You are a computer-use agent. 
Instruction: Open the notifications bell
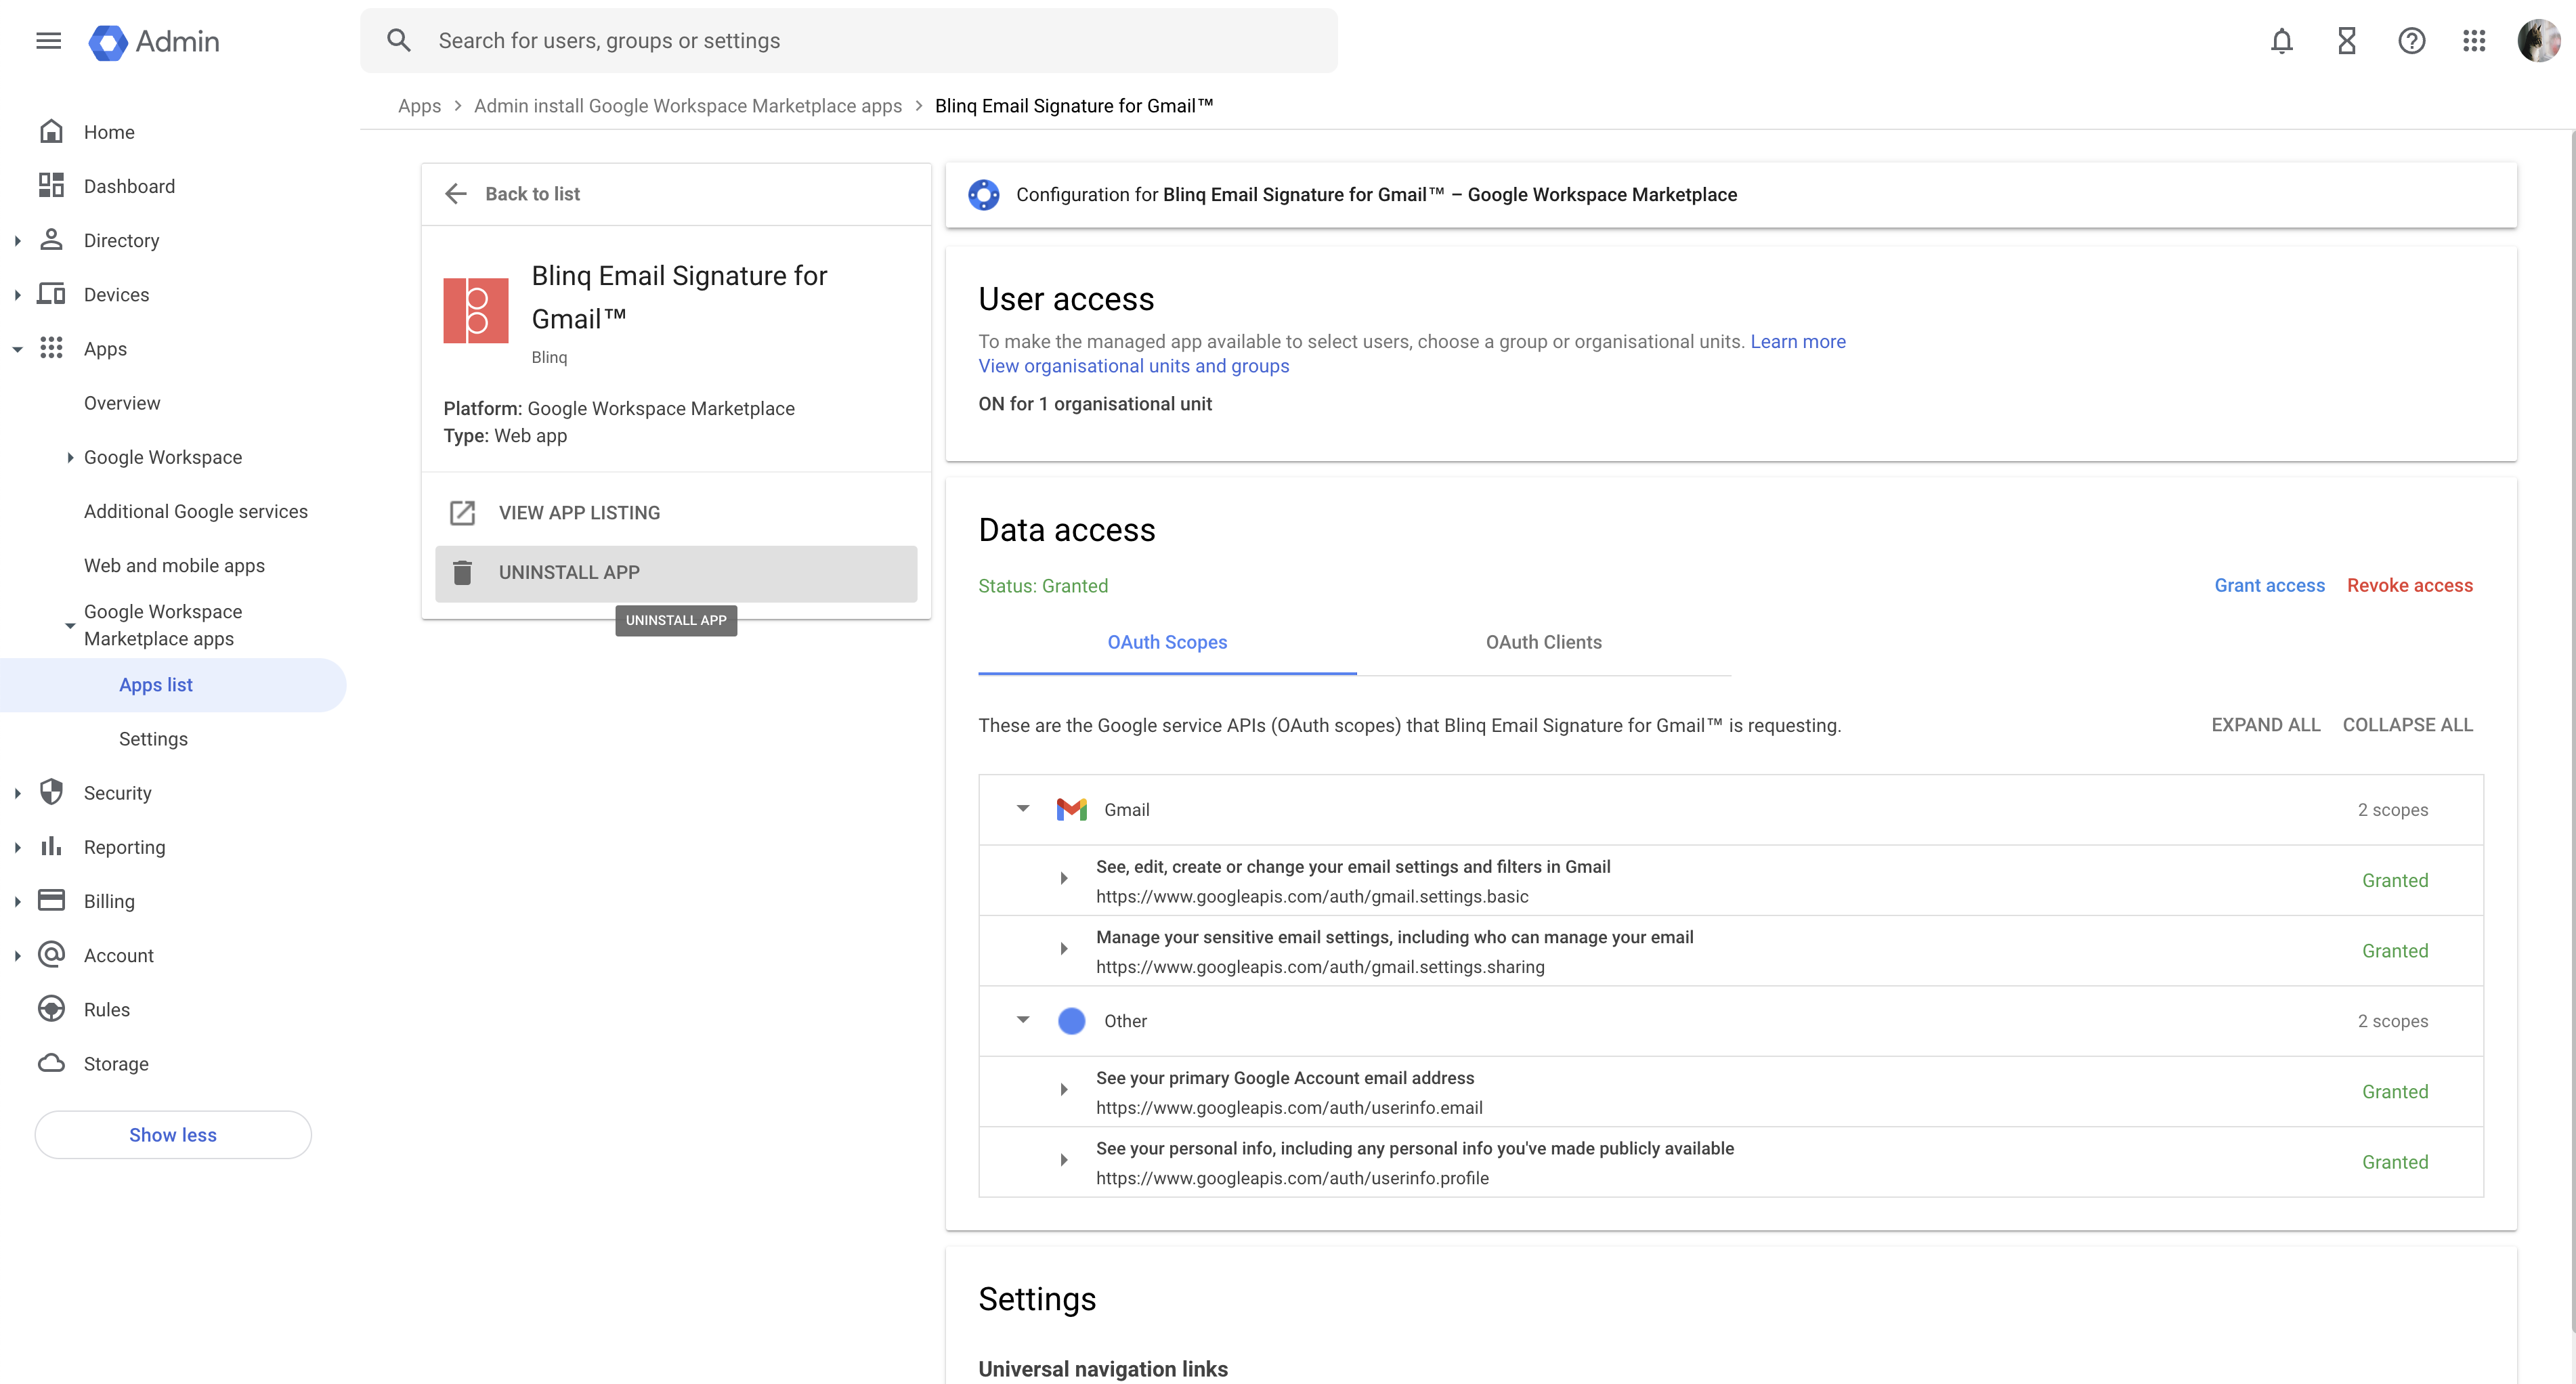pos(2281,41)
